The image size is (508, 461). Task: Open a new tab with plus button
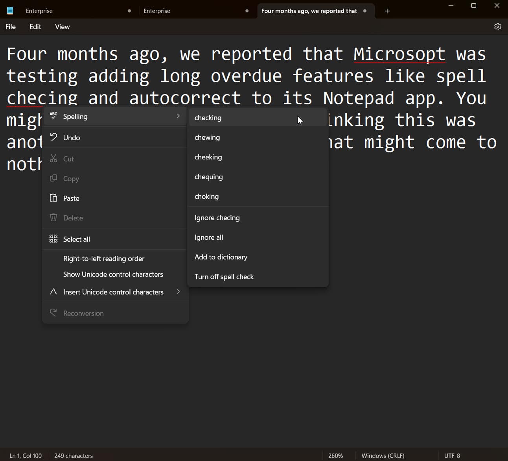tap(387, 11)
